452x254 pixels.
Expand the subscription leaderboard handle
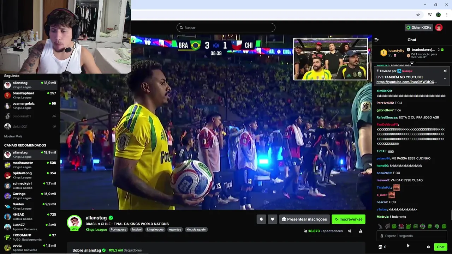click(412, 63)
